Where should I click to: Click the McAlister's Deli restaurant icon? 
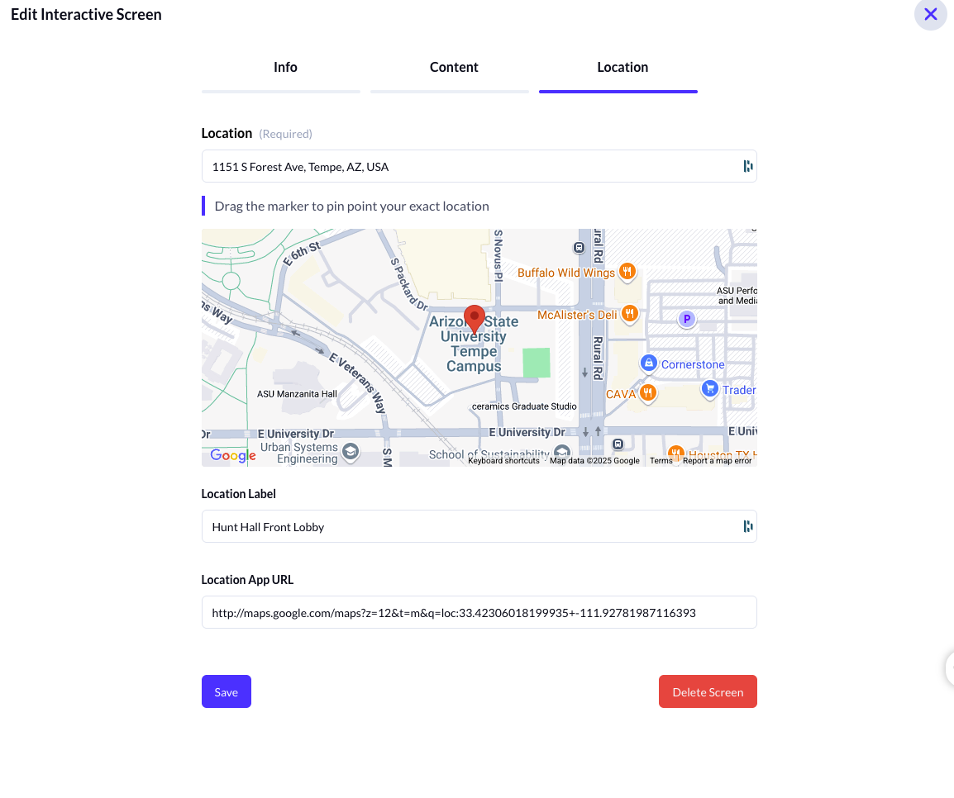(629, 314)
